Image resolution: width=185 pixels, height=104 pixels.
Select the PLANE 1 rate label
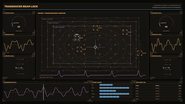point(47,19)
